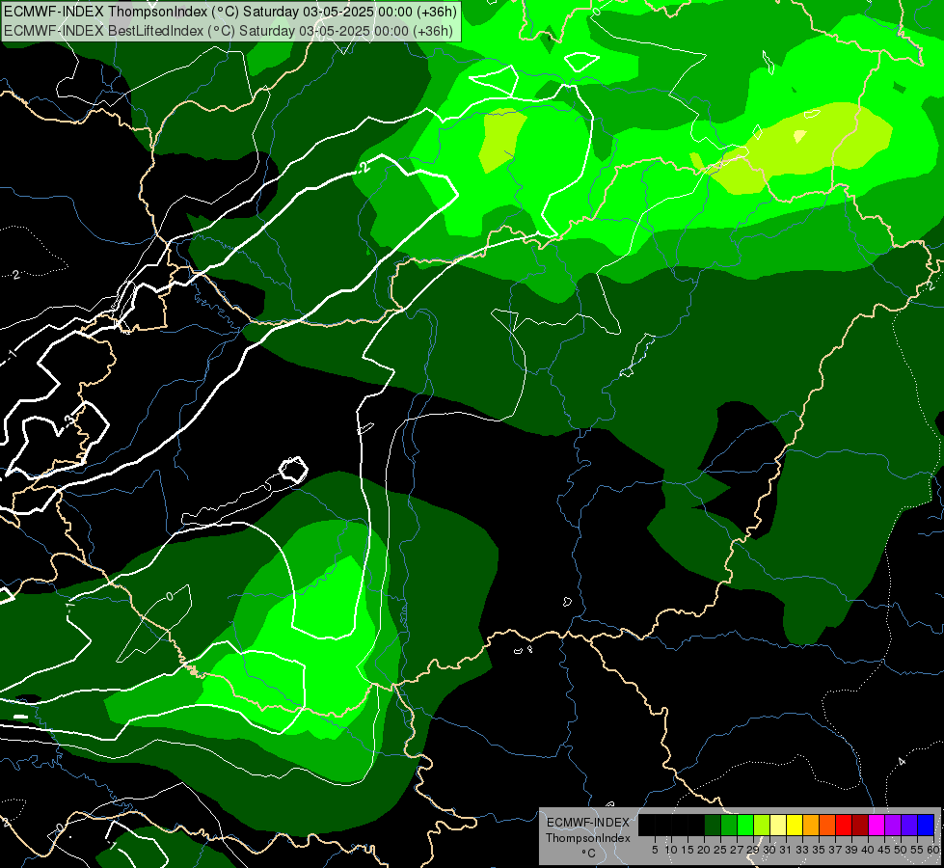Image resolution: width=944 pixels, height=868 pixels.
Task: Click the dark red 39-40 legend swatch
Action: coord(860,825)
